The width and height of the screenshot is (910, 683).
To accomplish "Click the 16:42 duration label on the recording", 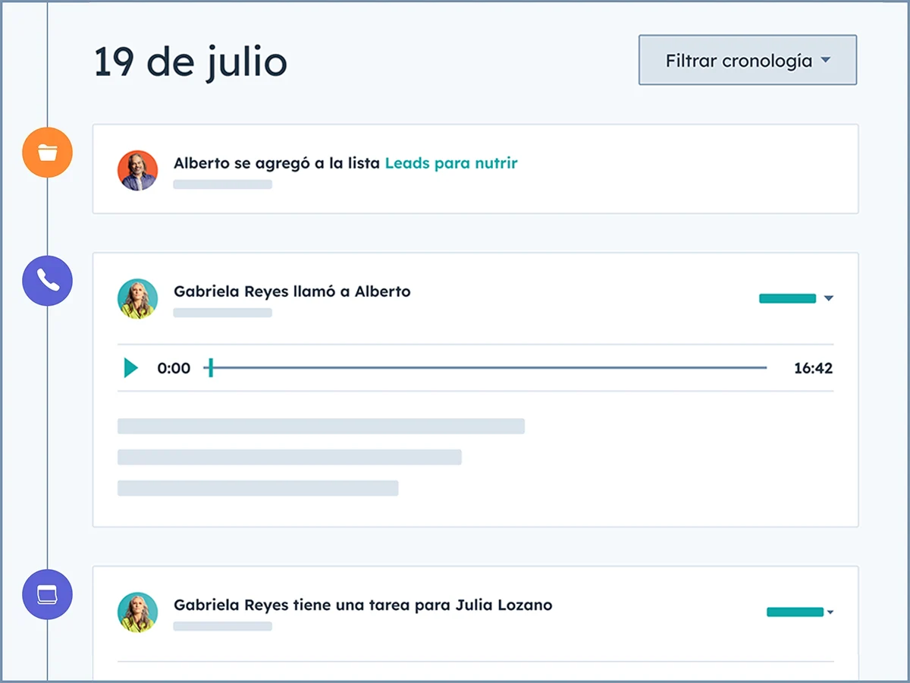I will 816,368.
